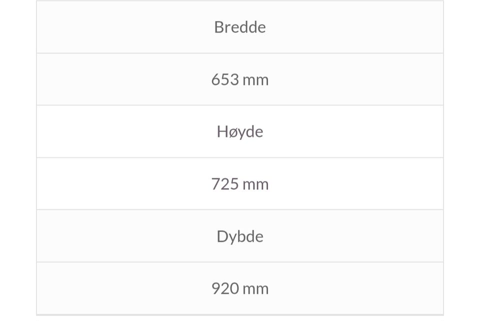This screenshot has height=321, width=480.
Task: Click the mm unit after 920
Action: point(255,290)
